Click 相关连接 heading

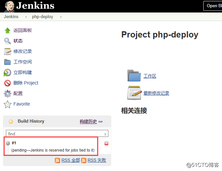coord(134,110)
